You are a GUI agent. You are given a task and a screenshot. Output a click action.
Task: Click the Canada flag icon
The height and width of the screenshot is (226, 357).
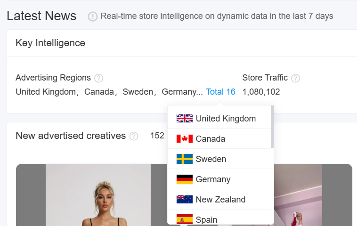tap(185, 138)
